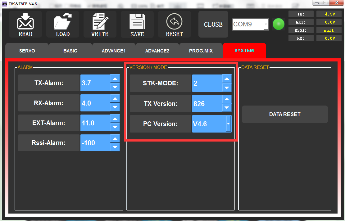Increase the TX-Alarm value with up arrow

[x=115, y=79]
